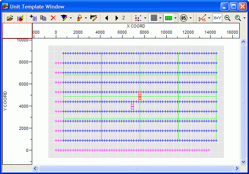
Task: Click the magenta stacked boxes marker
Action: [x=132, y=107]
